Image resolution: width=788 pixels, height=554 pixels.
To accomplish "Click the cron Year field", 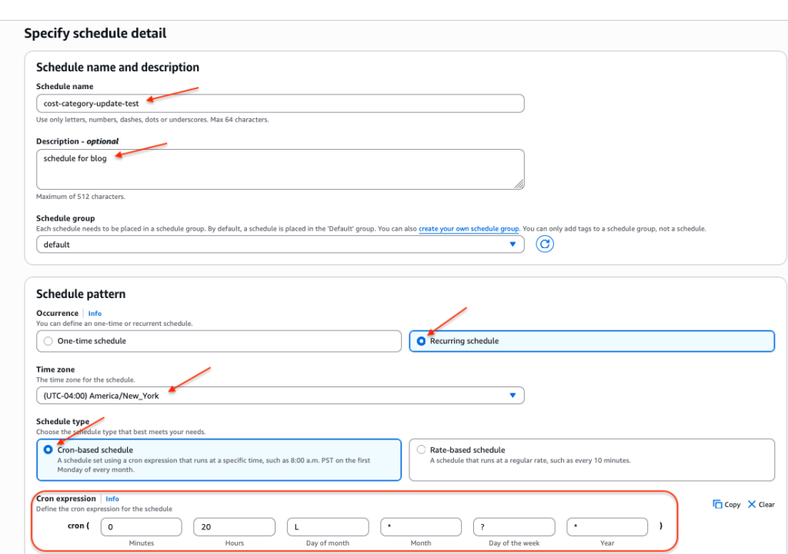I will (607, 527).
